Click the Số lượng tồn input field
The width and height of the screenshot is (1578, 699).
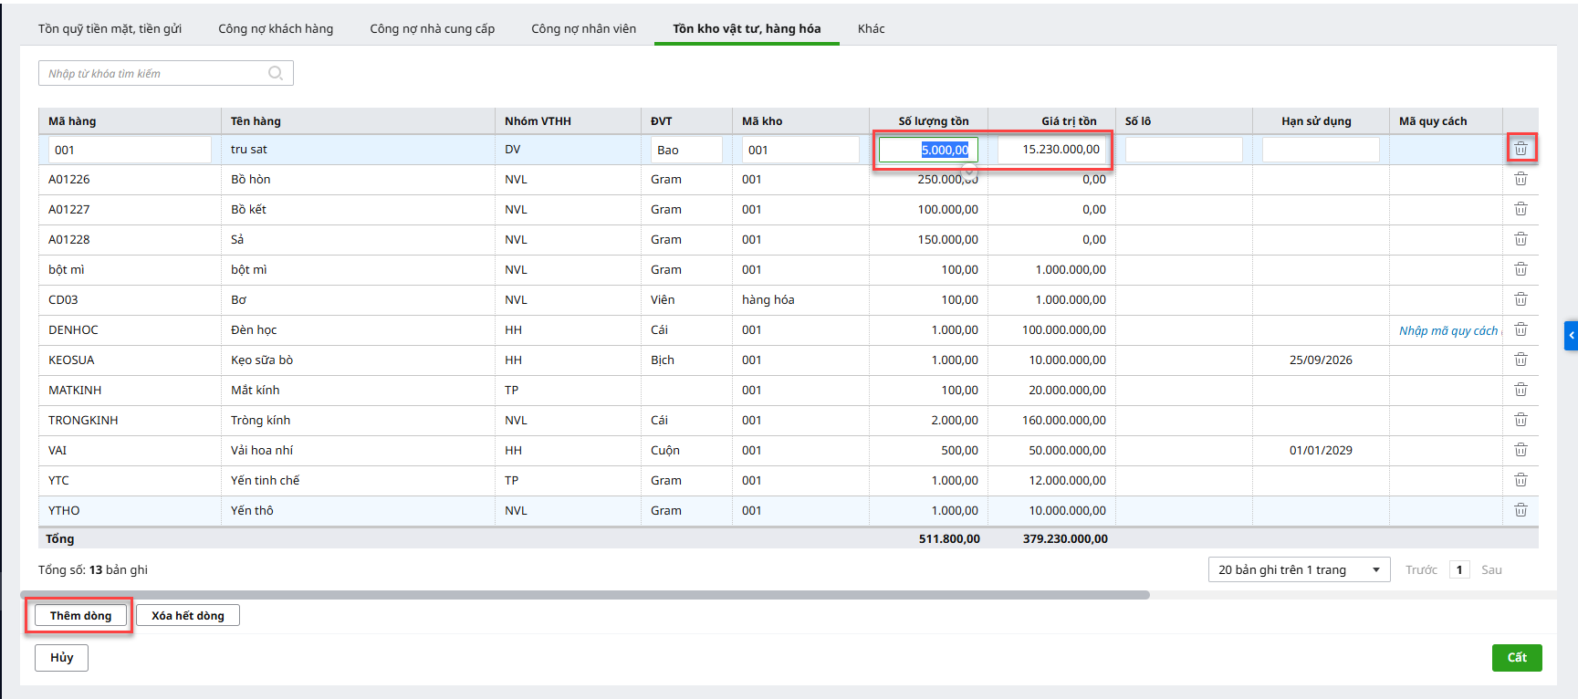(x=927, y=150)
